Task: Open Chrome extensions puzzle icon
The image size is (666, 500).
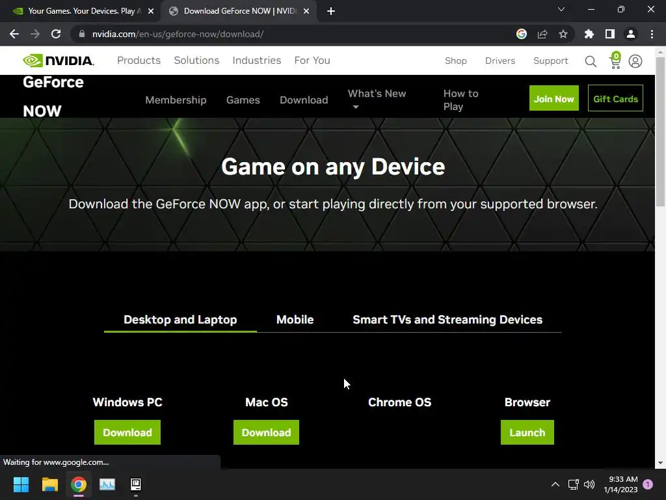Action: pyautogui.click(x=589, y=34)
